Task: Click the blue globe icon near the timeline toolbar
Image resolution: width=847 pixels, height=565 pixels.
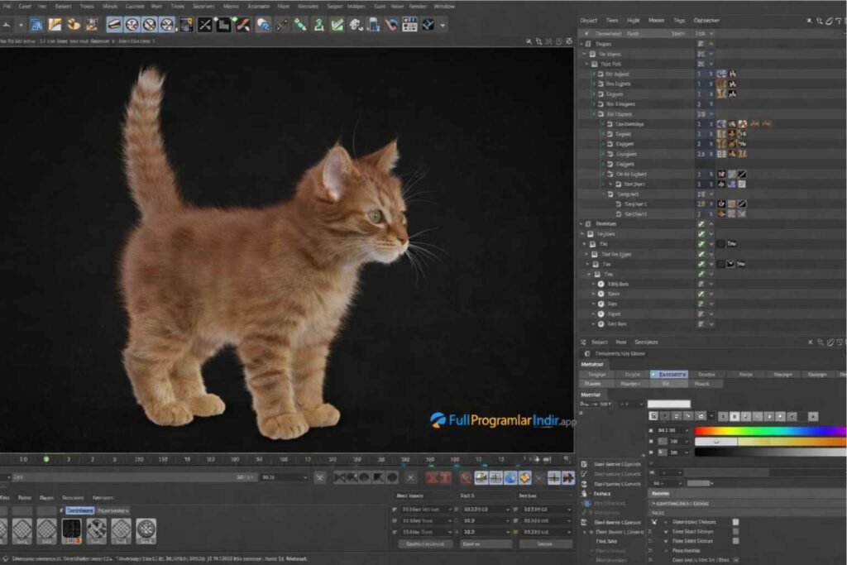Action: tap(509, 478)
